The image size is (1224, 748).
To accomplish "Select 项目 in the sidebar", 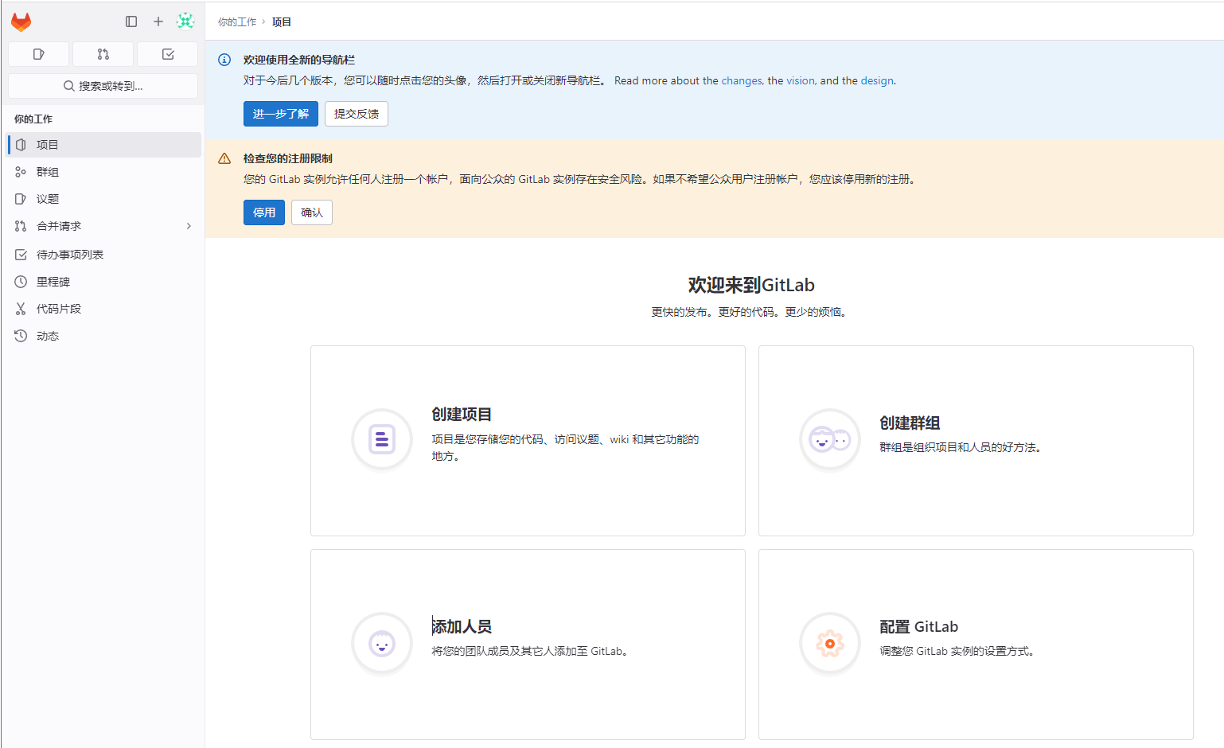I will pyautogui.click(x=103, y=145).
